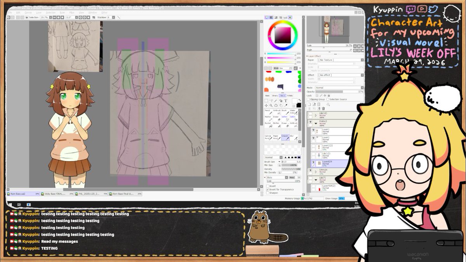Select the lasso selection tool

[x=271, y=101]
